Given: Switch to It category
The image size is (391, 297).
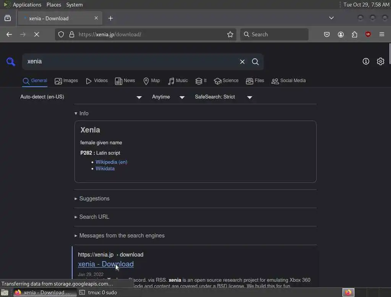Looking at the screenshot, I should 201,81.
